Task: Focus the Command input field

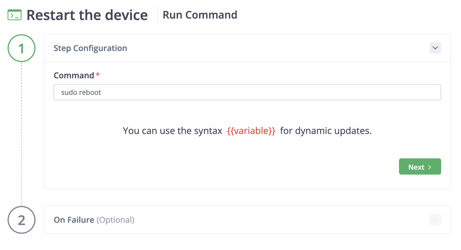Action: click(247, 92)
